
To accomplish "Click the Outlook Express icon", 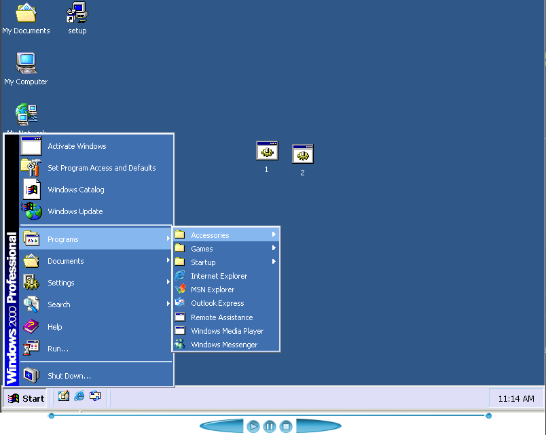I will (x=180, y=302).
